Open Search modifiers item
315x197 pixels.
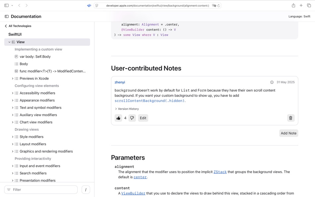[x=33, y=173]
